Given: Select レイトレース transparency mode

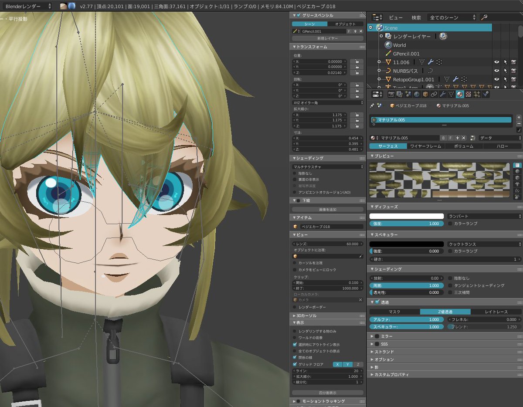Looking at the screenshot, I should coord(496,312).
